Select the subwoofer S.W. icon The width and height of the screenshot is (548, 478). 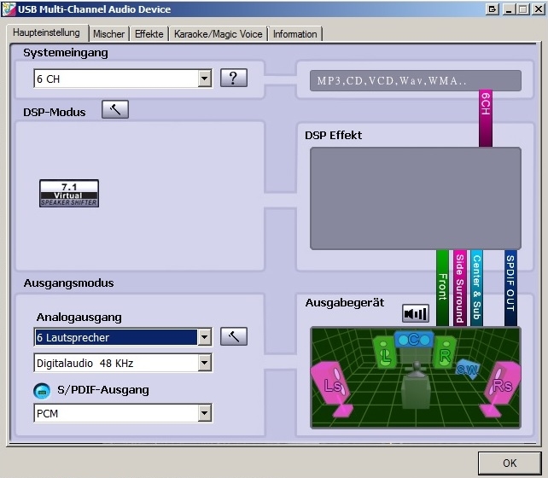[468, 368]
